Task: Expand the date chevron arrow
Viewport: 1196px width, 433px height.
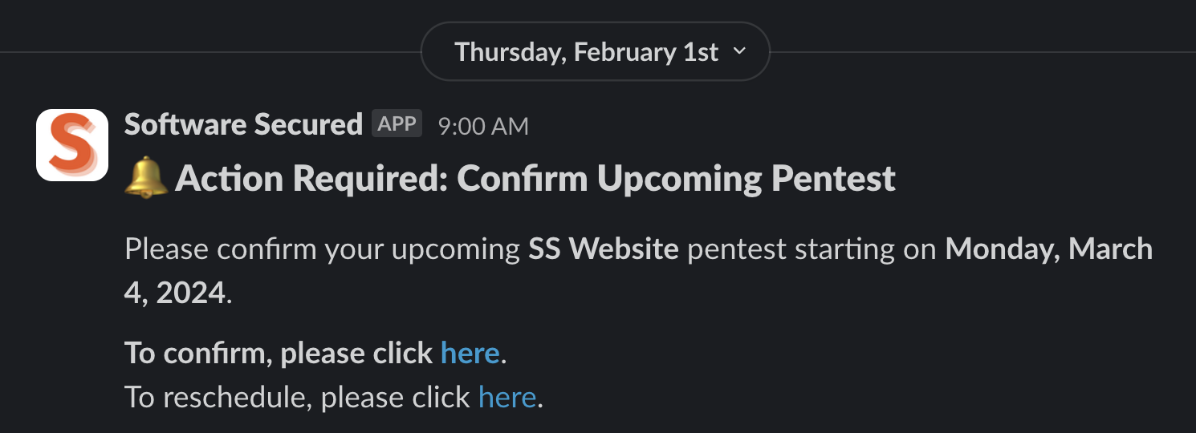Action: click(x=739, y=52)
